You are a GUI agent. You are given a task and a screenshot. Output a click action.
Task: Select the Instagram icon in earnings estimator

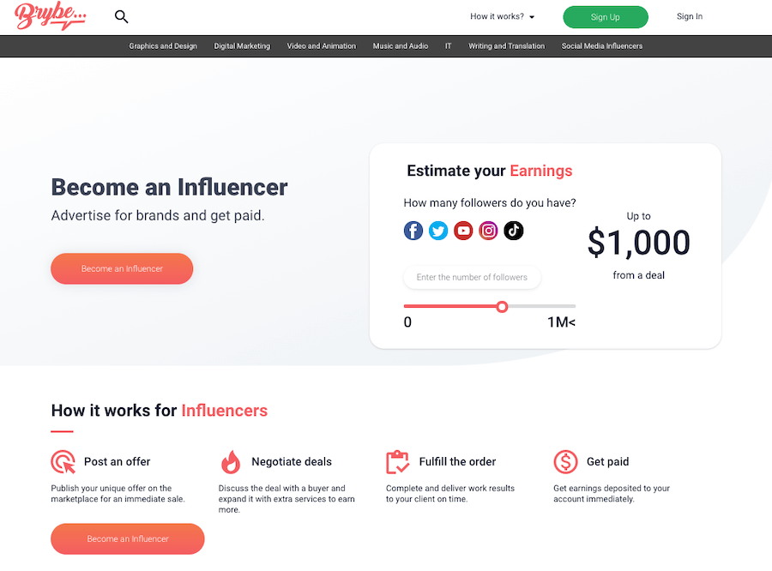pos(488,231)
